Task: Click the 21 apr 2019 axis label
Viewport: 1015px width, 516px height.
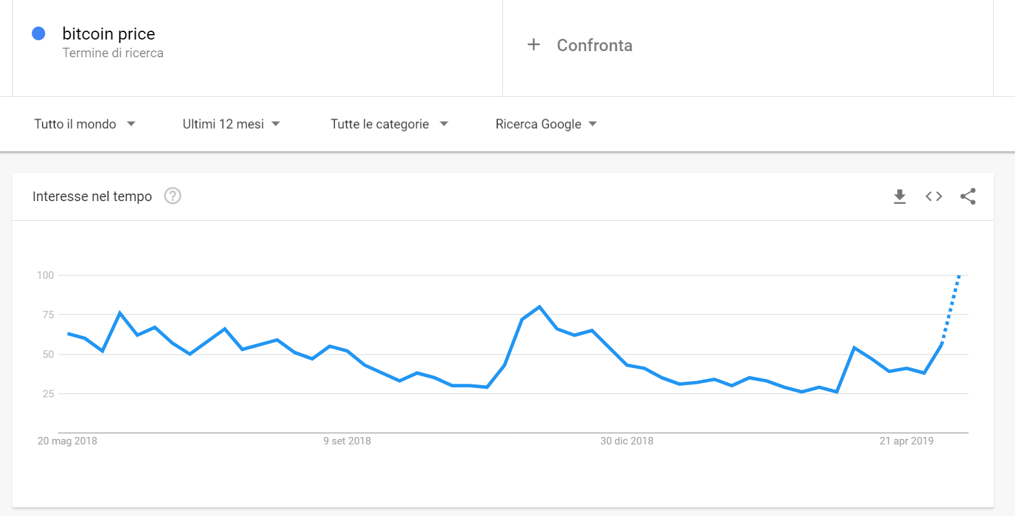Action: pyautogui.click(x=907, y=441)
